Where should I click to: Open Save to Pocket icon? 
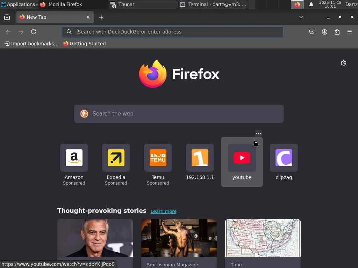(312, 32)
